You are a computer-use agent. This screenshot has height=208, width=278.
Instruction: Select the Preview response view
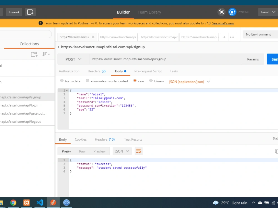click(100, 151)
